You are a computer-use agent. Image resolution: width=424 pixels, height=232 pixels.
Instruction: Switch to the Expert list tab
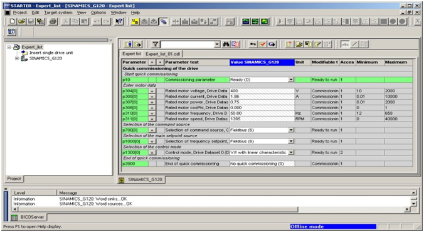coord(132,54)
